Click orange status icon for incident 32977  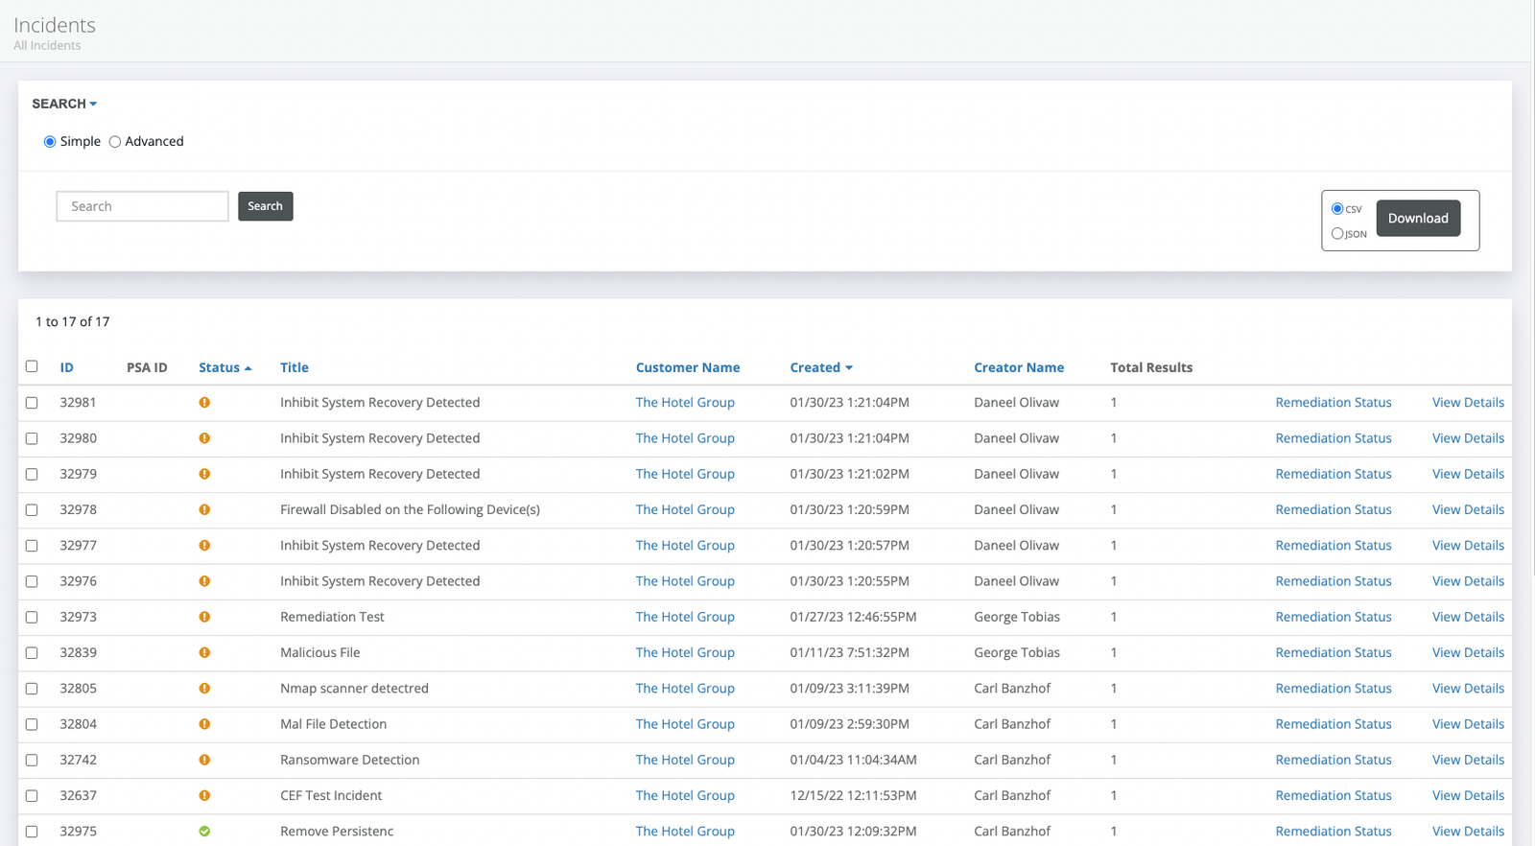coord(204,546)
